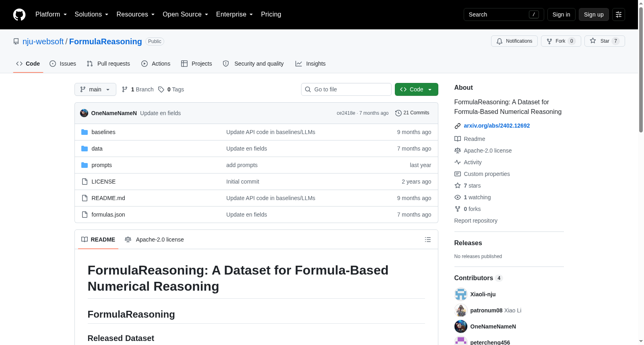This screenshot has width=644, height=345.
Task: Open the Pricing page
Action: tap(271, 14)
